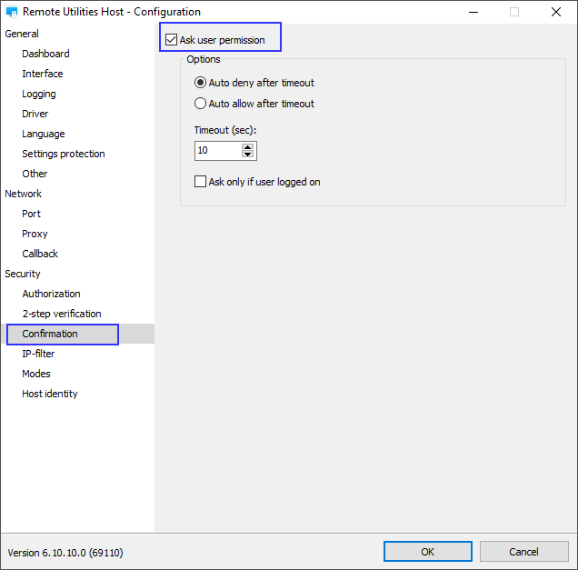Select Settings protection in sidebar

[x=64, y=154]
